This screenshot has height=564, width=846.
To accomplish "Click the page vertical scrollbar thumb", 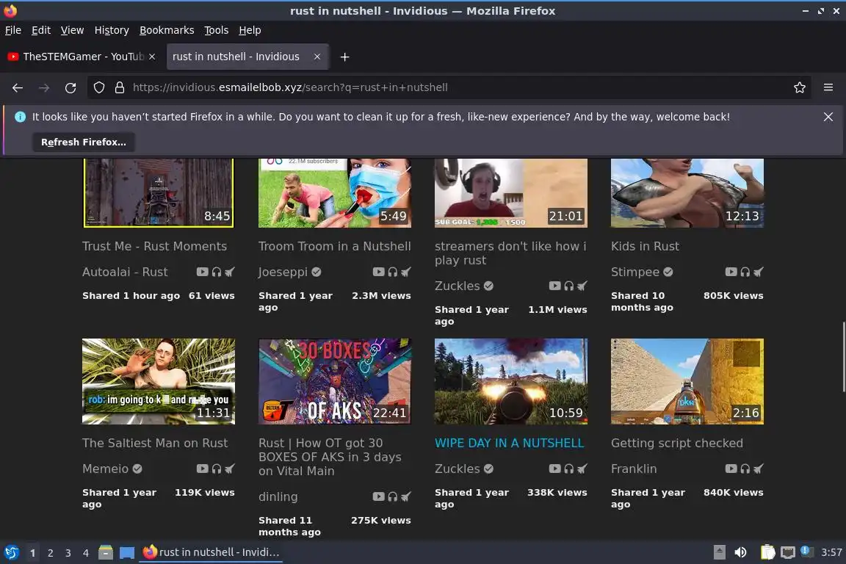I will click(x=844, y=357).
